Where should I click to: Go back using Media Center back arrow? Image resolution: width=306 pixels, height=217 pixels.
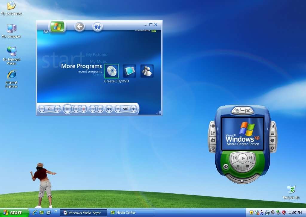pyautogui.click(x=79, y=26)
